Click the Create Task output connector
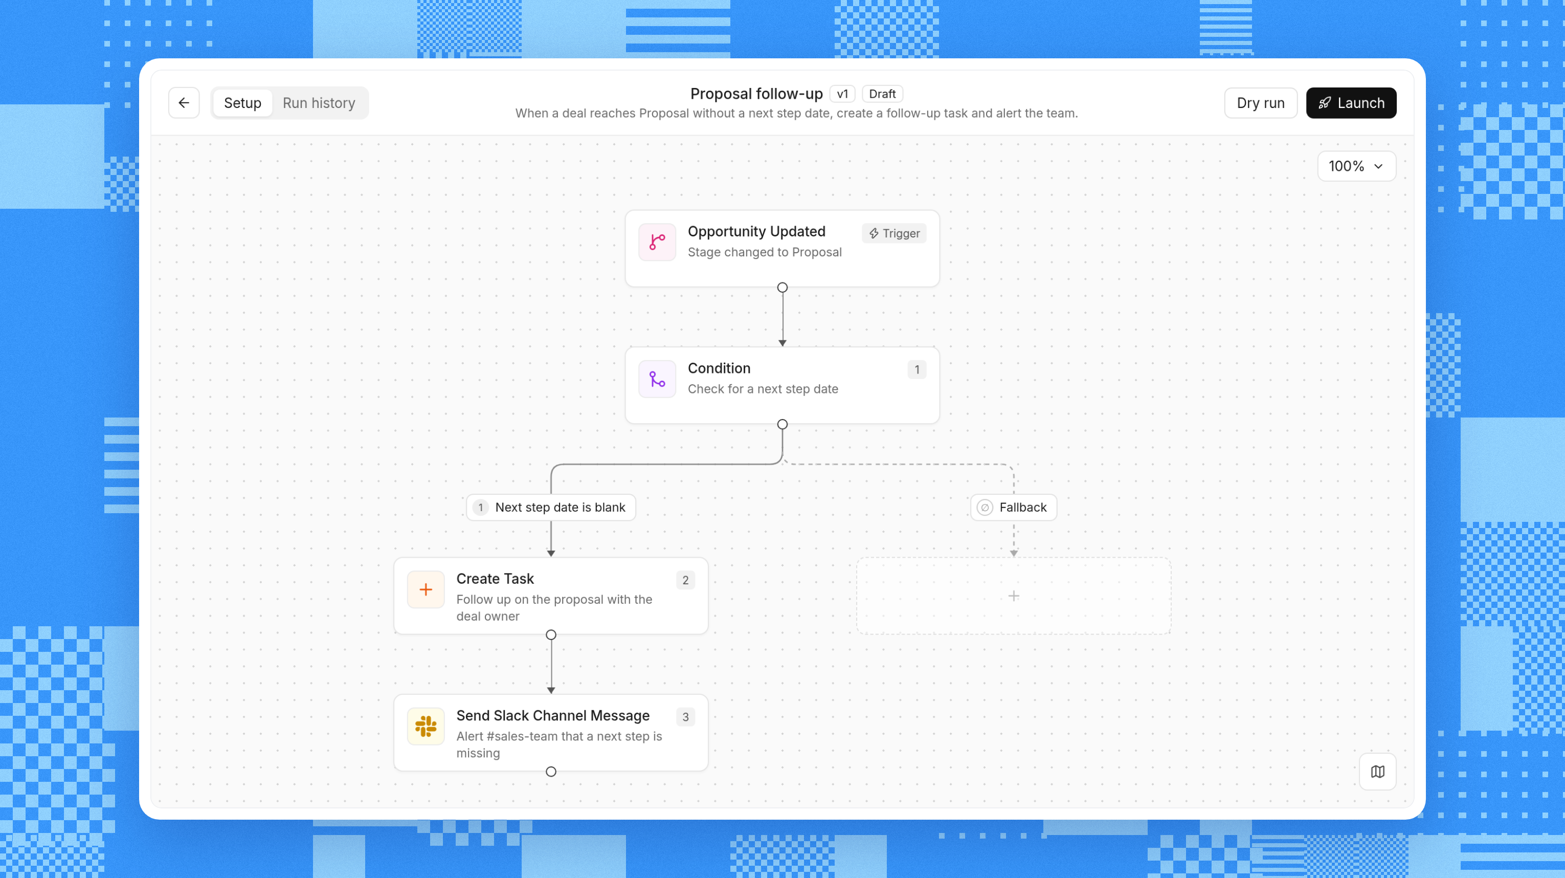 click(551, 635)
